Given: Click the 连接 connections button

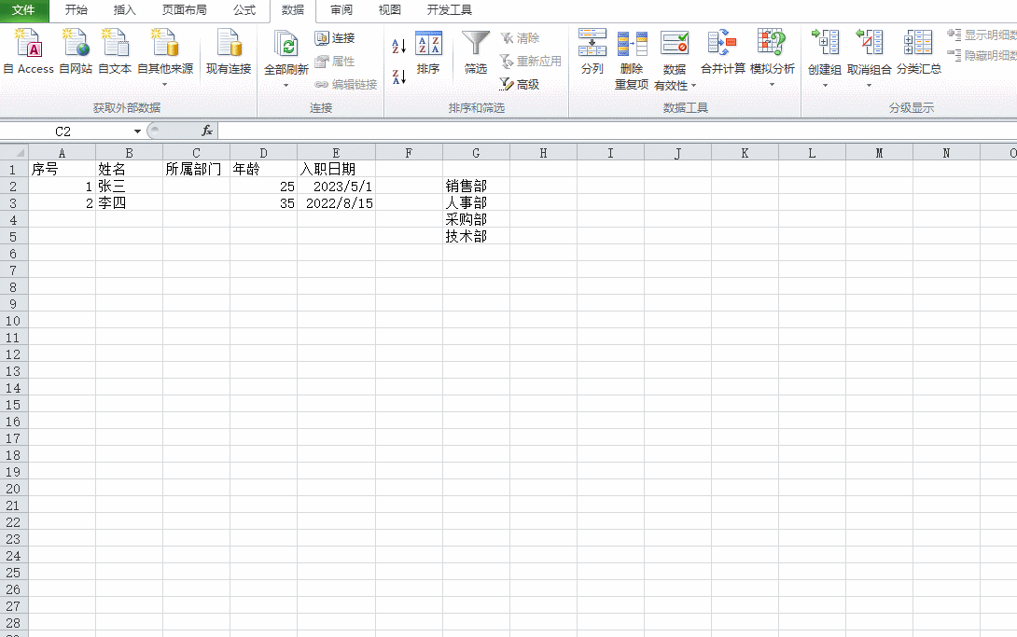Looking at the screenshot, I should point(335,38).
